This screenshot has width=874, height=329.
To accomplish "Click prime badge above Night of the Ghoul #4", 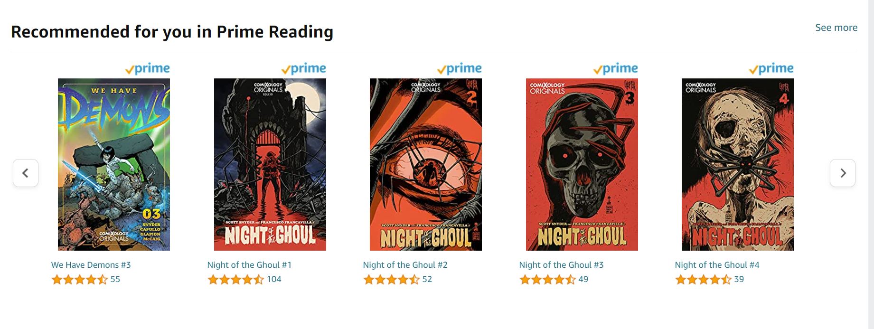I will [x=771, y=69].
